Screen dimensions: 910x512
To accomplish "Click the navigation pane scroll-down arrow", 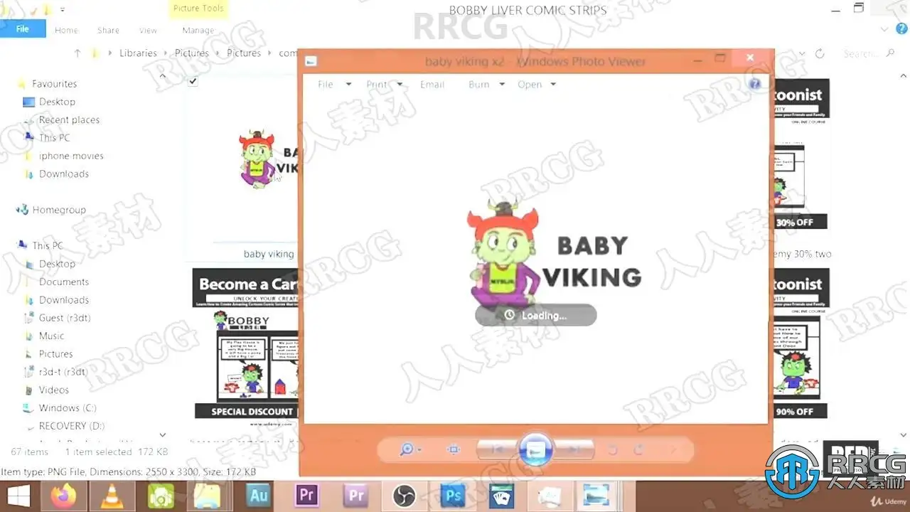I will coord(162,434).
